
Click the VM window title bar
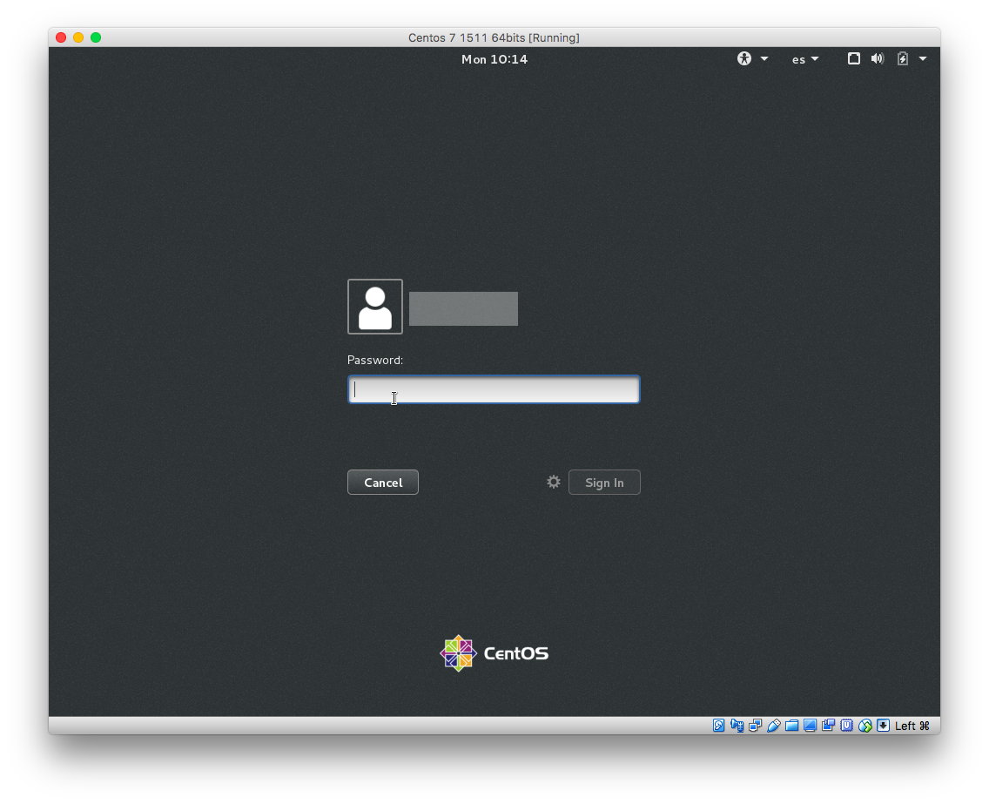494,37
